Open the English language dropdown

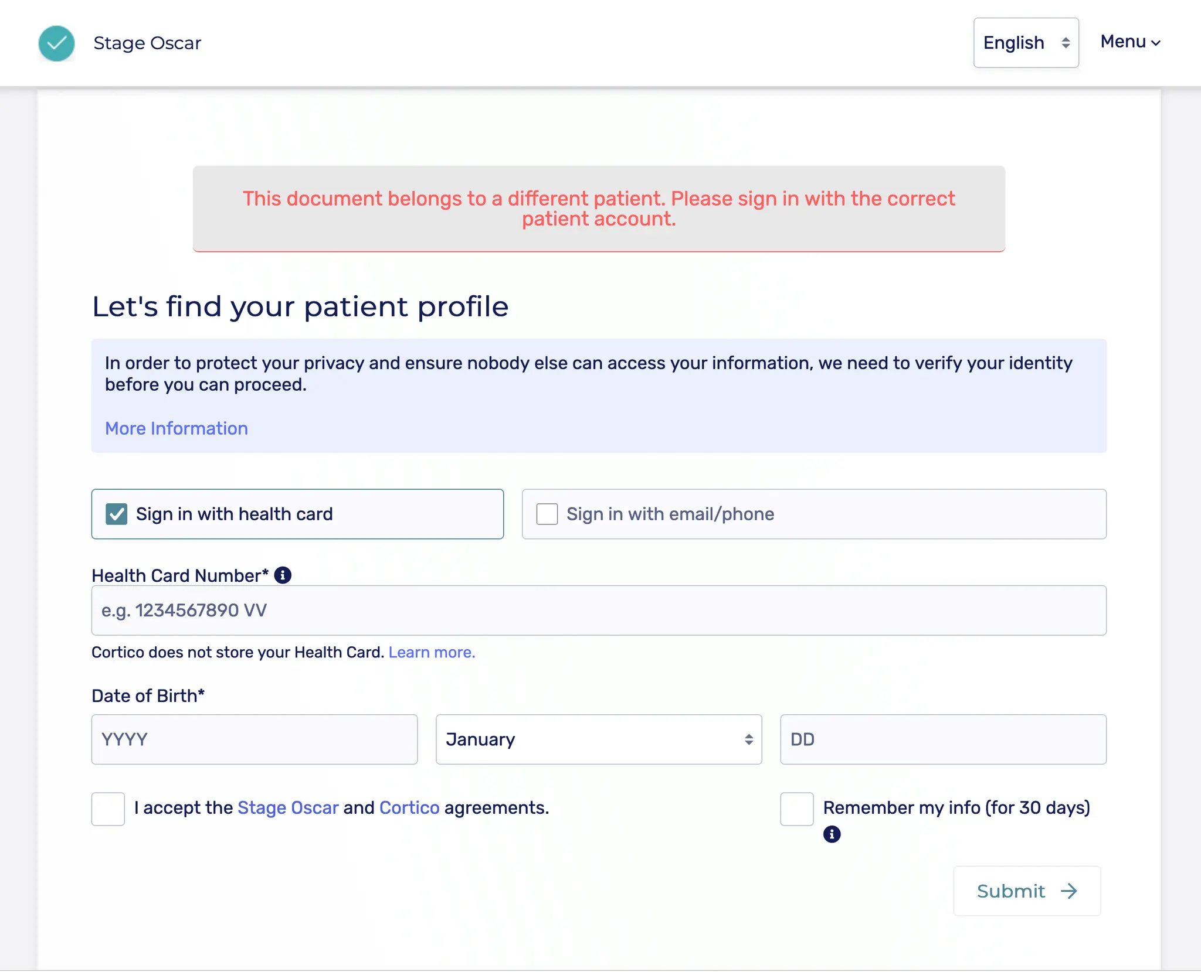click(1026, 43)
